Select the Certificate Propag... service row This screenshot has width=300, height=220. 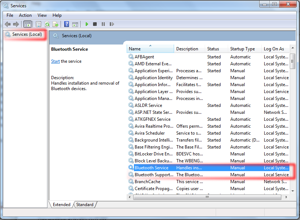point(208,188)
